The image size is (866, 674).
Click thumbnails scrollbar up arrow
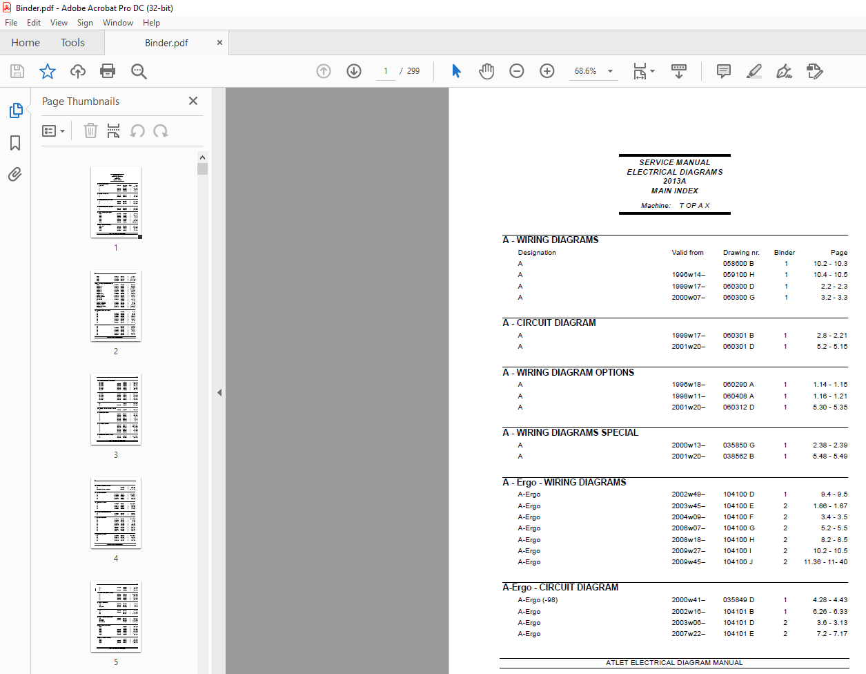click(202, 157)
